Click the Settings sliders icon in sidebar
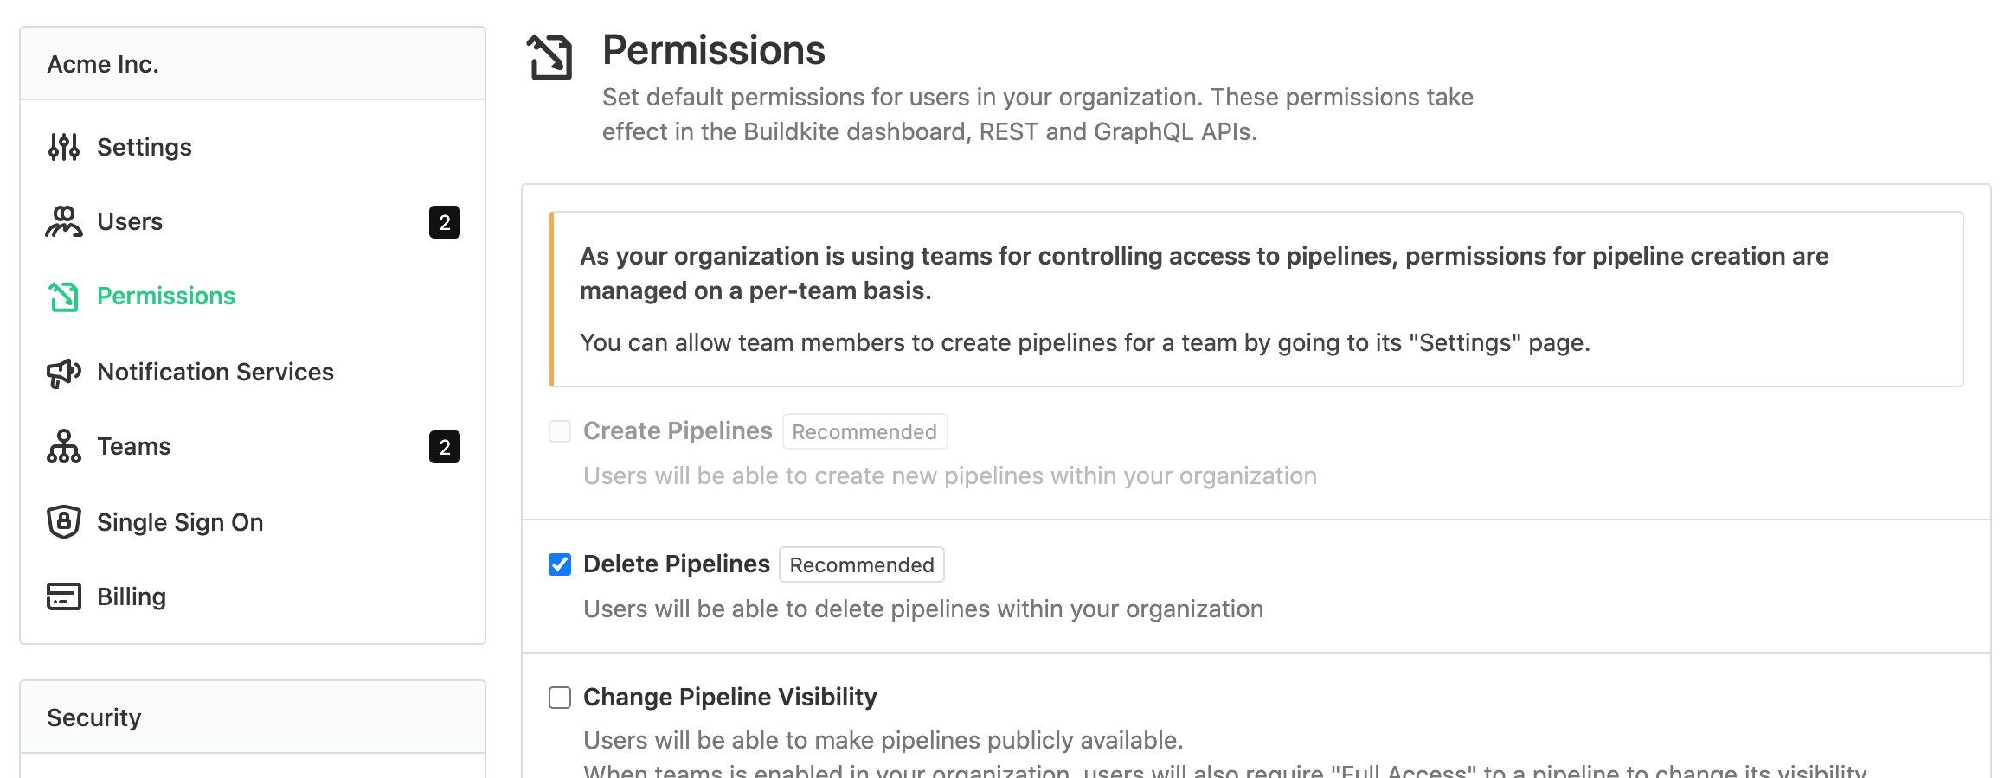The width and height of the screenshot is (2011, 778). (64, 147)
